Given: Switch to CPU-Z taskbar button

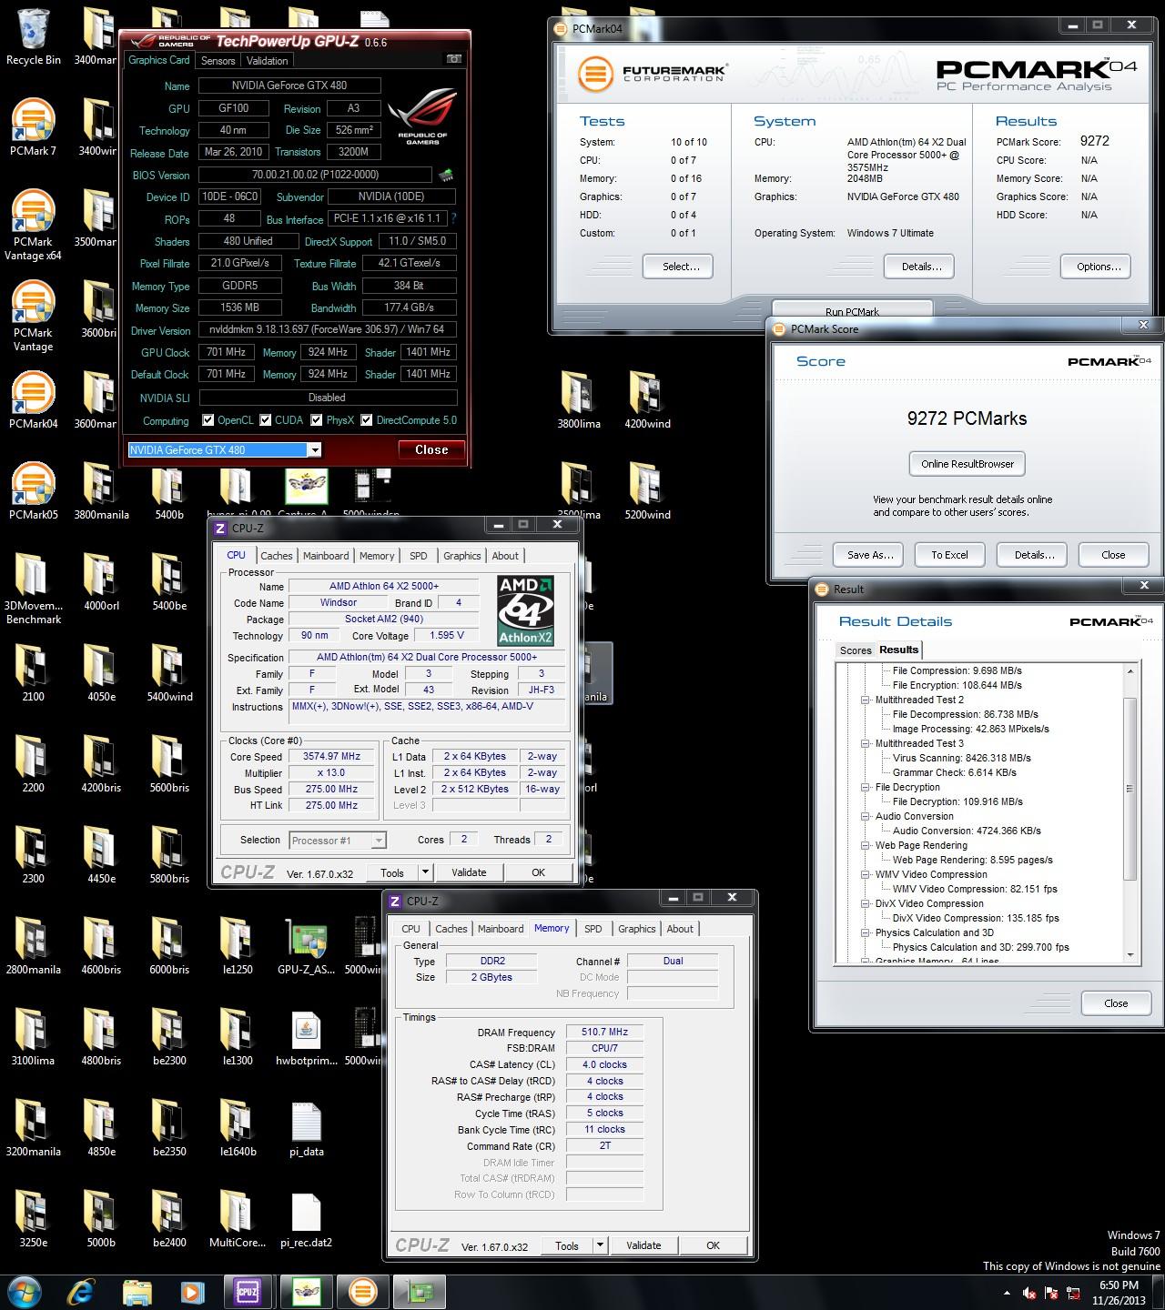Looking at the screenshot, I should (248, 1292).
